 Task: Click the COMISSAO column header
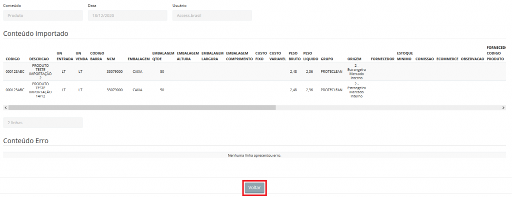(424, 59)
